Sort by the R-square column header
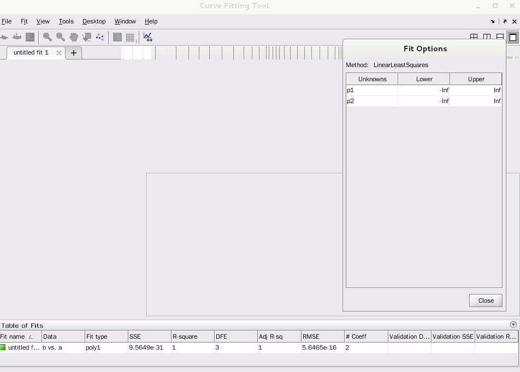The width and height of the screenshot is (520, 372). click(193, 337)
